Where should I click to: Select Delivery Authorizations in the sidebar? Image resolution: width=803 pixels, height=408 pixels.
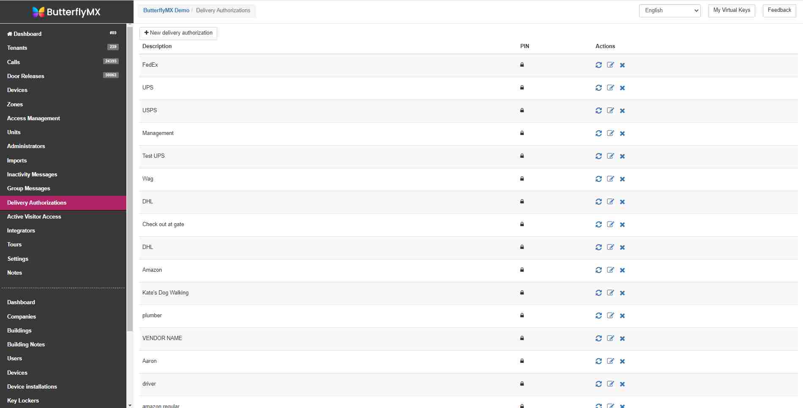(36, 203)
